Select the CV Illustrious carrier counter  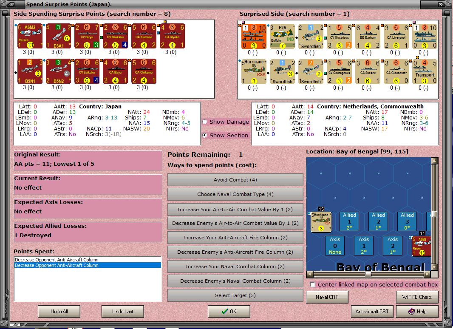coord(339,37)
